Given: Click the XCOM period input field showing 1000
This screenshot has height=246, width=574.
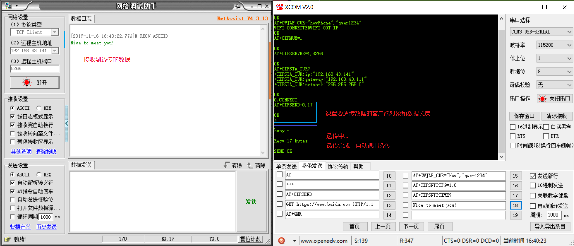Looking at the screenshot, I should (x=554, y=215).
